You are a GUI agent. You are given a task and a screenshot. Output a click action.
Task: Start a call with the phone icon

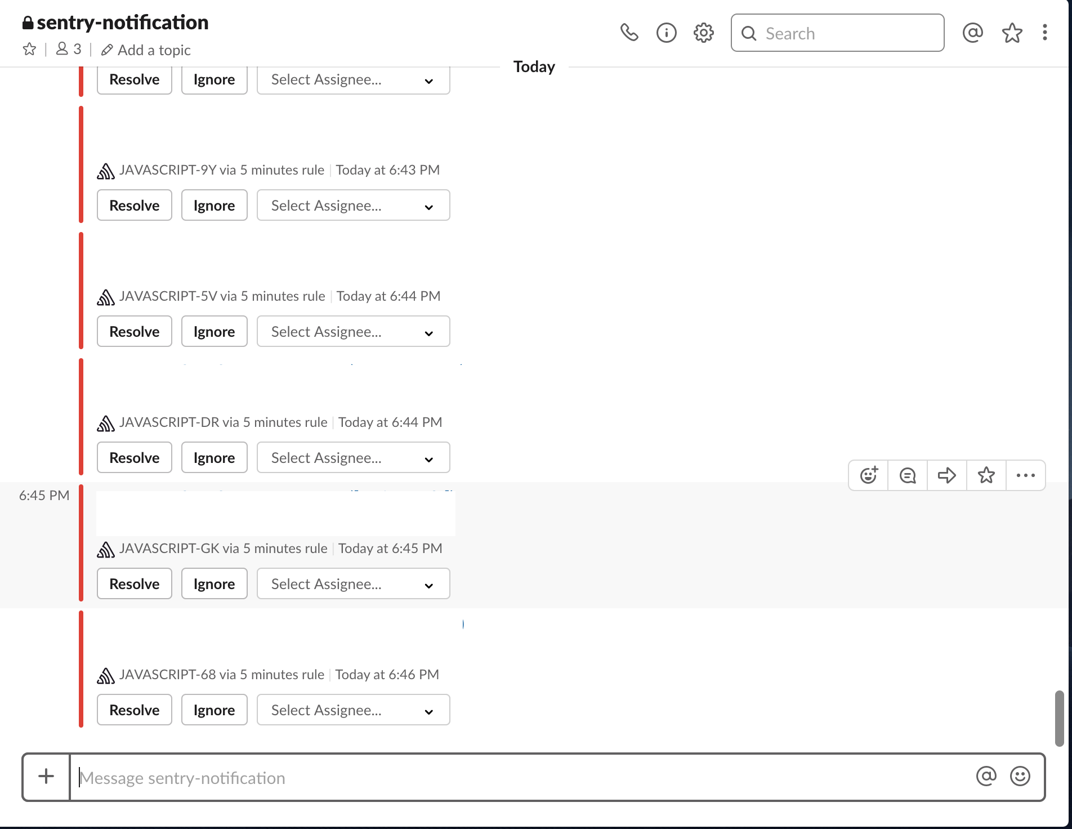pyautogui.click(x=629, y=33)
